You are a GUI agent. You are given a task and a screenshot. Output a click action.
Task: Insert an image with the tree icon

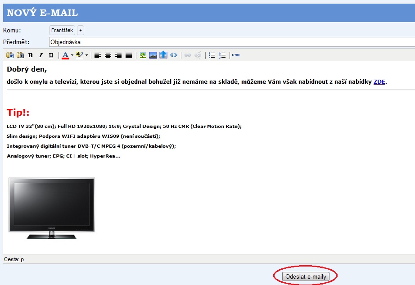tap(143, 55)
